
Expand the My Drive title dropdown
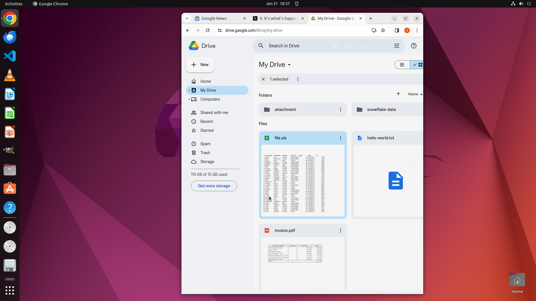point(289,65)
